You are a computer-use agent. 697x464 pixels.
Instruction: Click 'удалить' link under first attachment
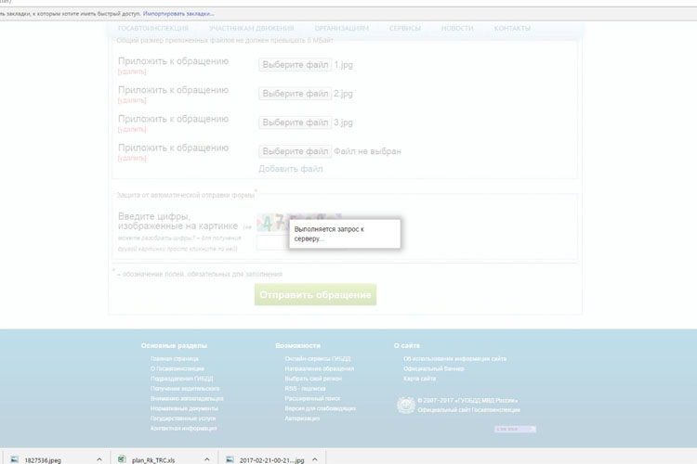coord(132,71)
